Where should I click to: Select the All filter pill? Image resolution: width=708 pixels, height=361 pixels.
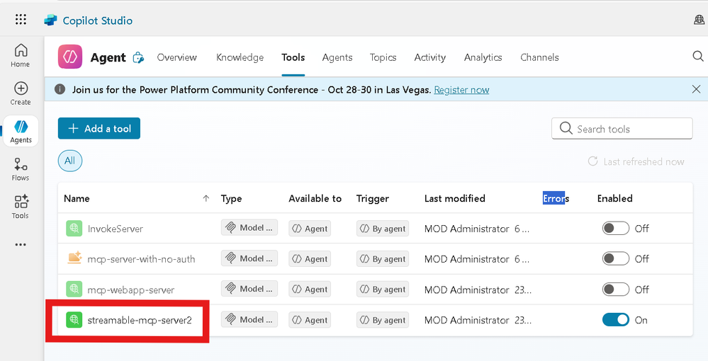pyautogui.click(x=70, y=161)
